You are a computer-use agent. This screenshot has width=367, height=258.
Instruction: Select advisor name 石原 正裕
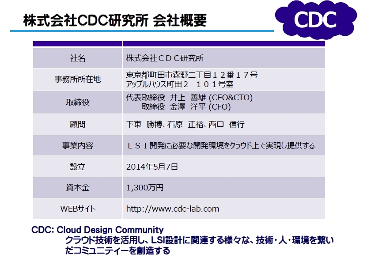tap(185, 124)
